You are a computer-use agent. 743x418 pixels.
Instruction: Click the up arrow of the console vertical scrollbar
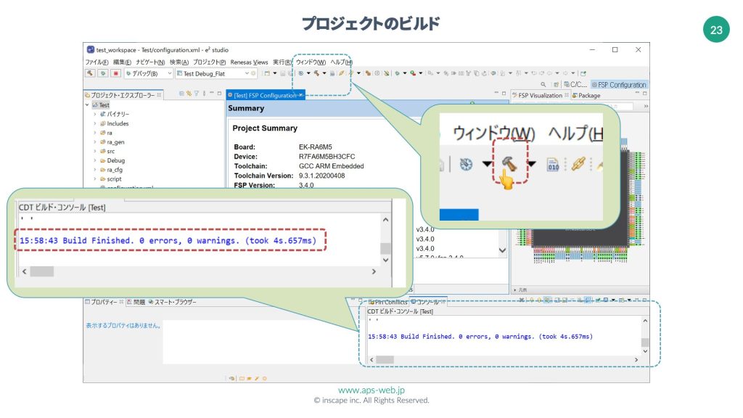click(x=645, y=321)
